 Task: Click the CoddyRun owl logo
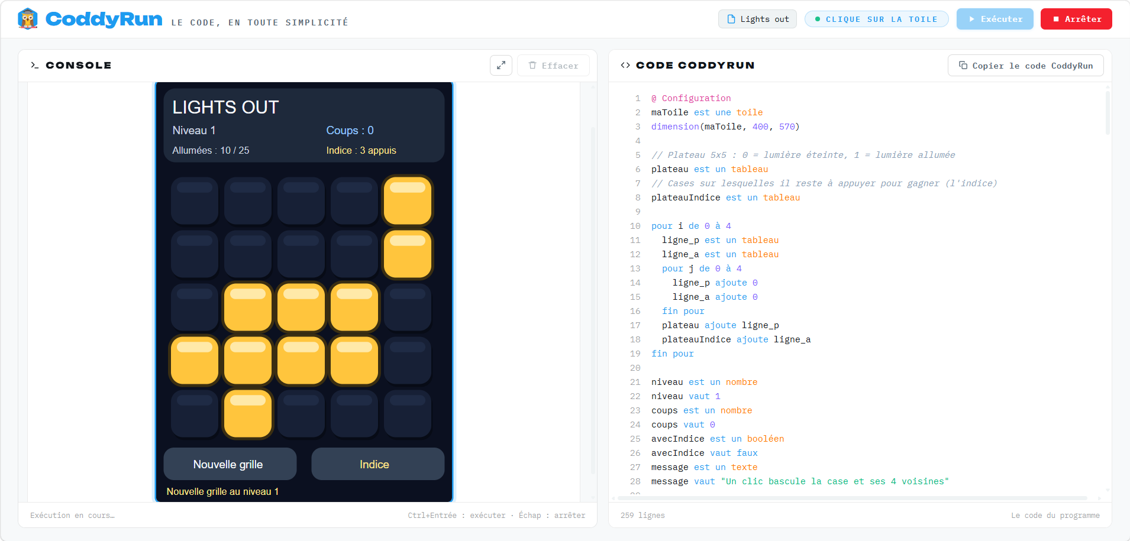(28, 19)
